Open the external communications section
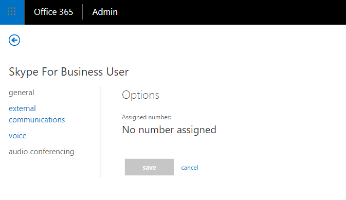The width and height of the screenshot is (346, 200). (37, 114)
